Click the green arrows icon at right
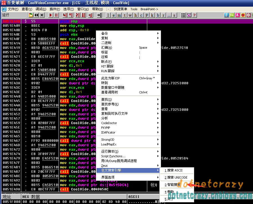The image size is (253, 204). (232, 15)
